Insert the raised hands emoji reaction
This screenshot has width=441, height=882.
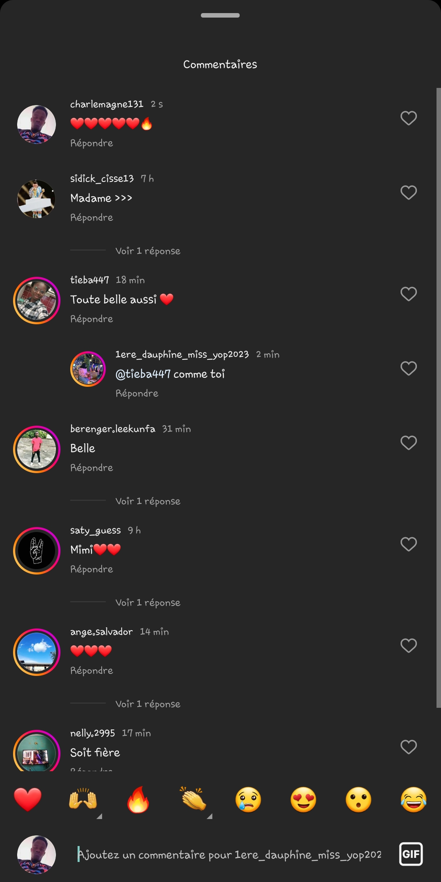pyautogui.click(x=83, y=799)
